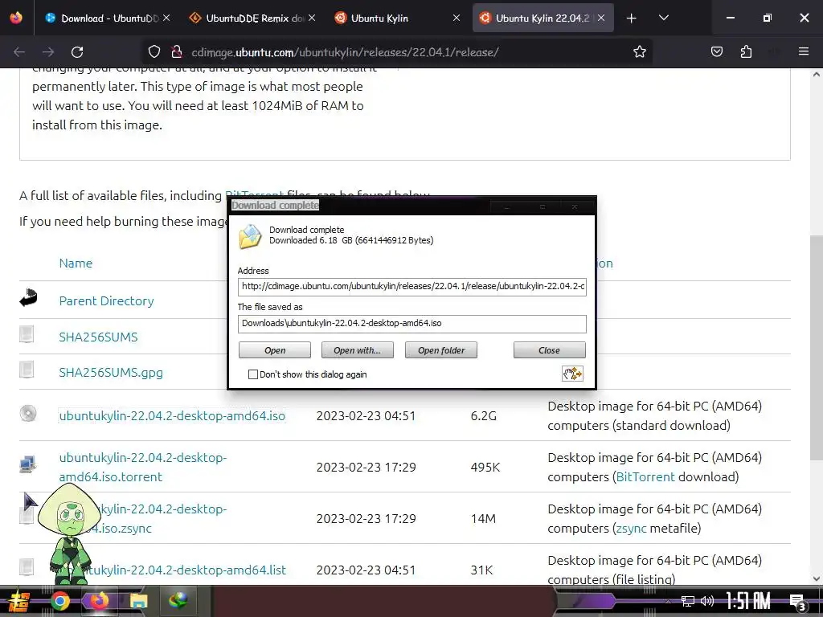Open a new browser tab

click(x=632, y=18)
